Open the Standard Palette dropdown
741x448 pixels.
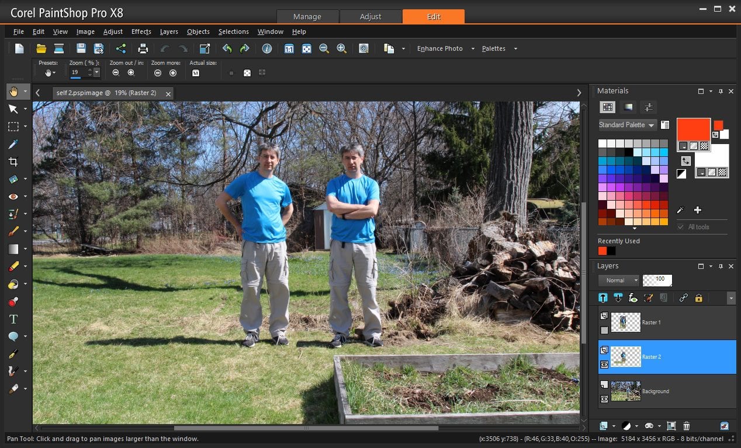tap(627, 125)
